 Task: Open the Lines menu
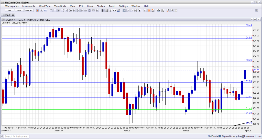point(90,6)
